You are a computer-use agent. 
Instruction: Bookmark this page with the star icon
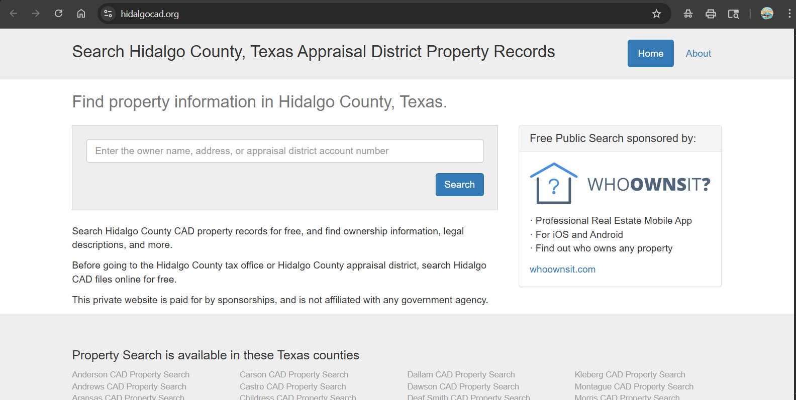point(656,14)
